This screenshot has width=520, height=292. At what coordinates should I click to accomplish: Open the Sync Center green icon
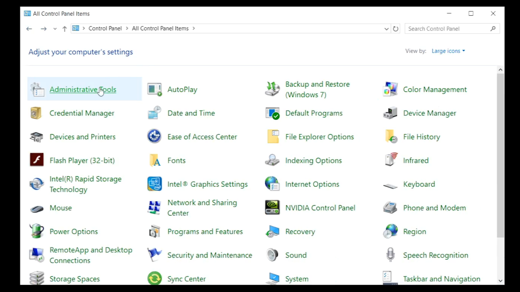pos(154,278)
